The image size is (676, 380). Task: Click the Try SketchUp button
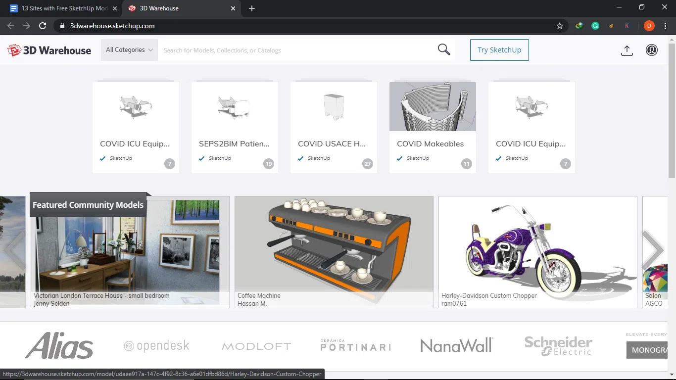click(x=499, y=49)
